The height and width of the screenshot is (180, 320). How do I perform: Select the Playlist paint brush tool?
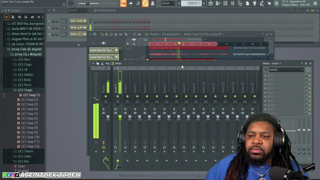107,34
